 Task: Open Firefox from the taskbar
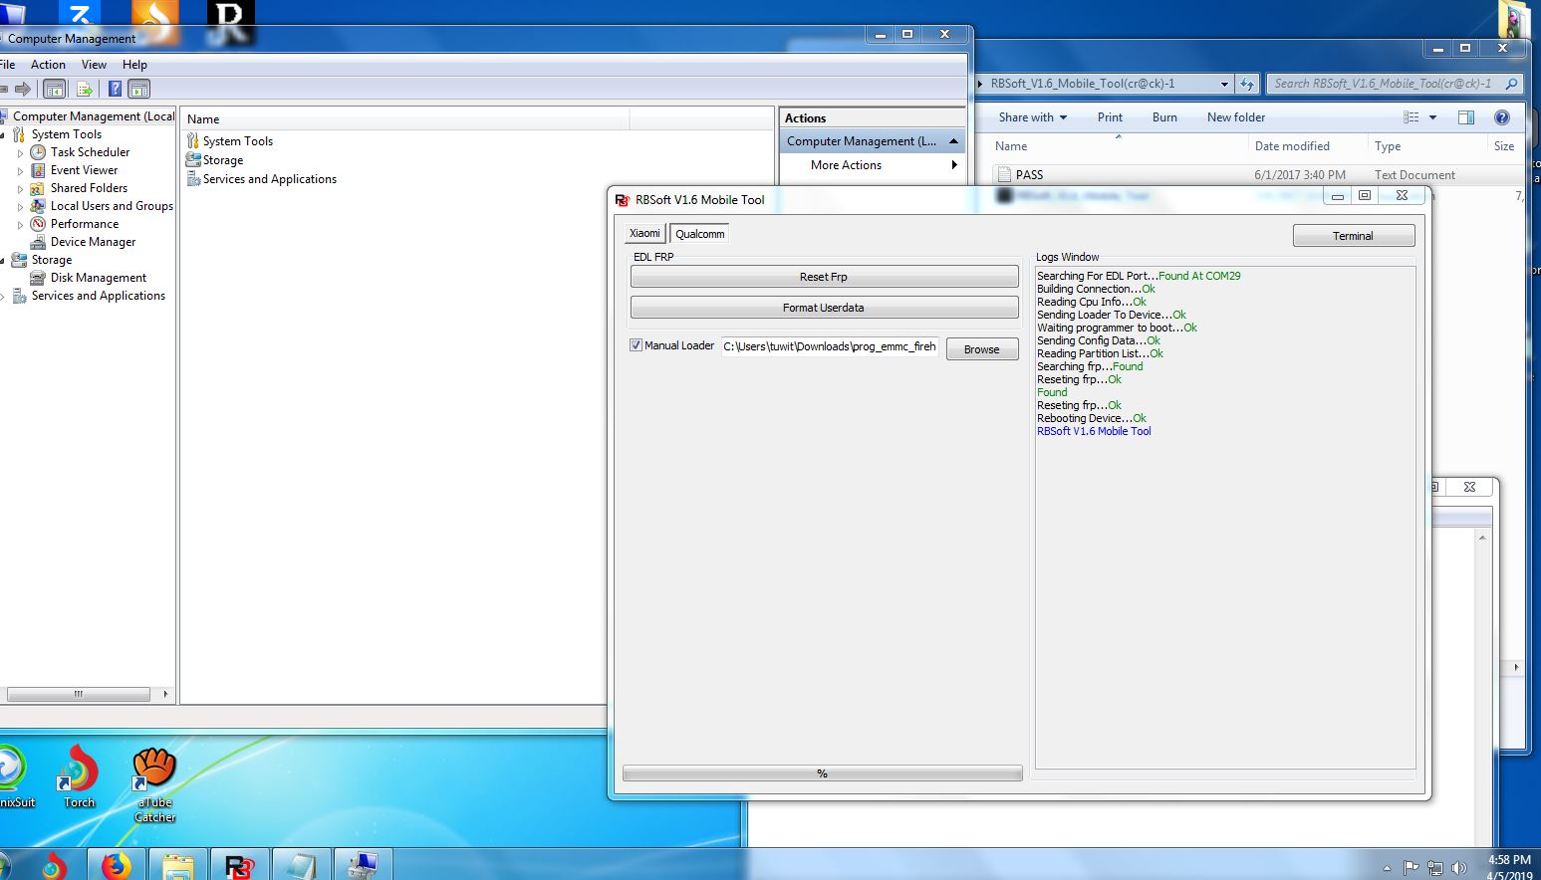tap(117, 865)
